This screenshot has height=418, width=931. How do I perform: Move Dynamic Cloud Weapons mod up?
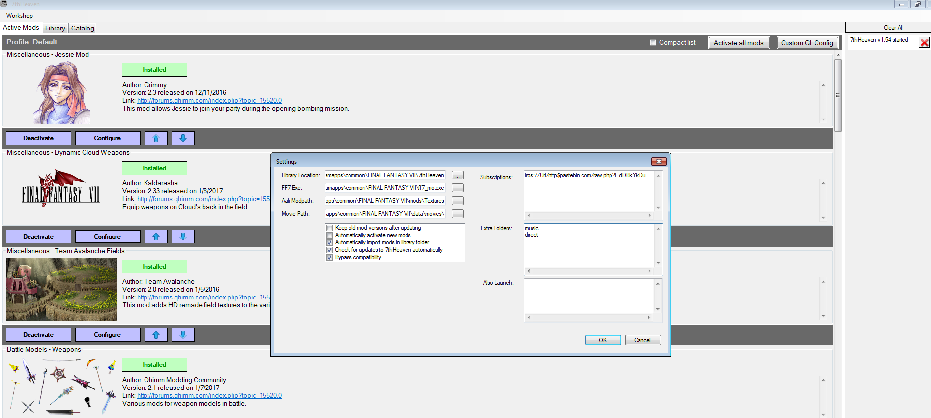click(x=156, y=237)
